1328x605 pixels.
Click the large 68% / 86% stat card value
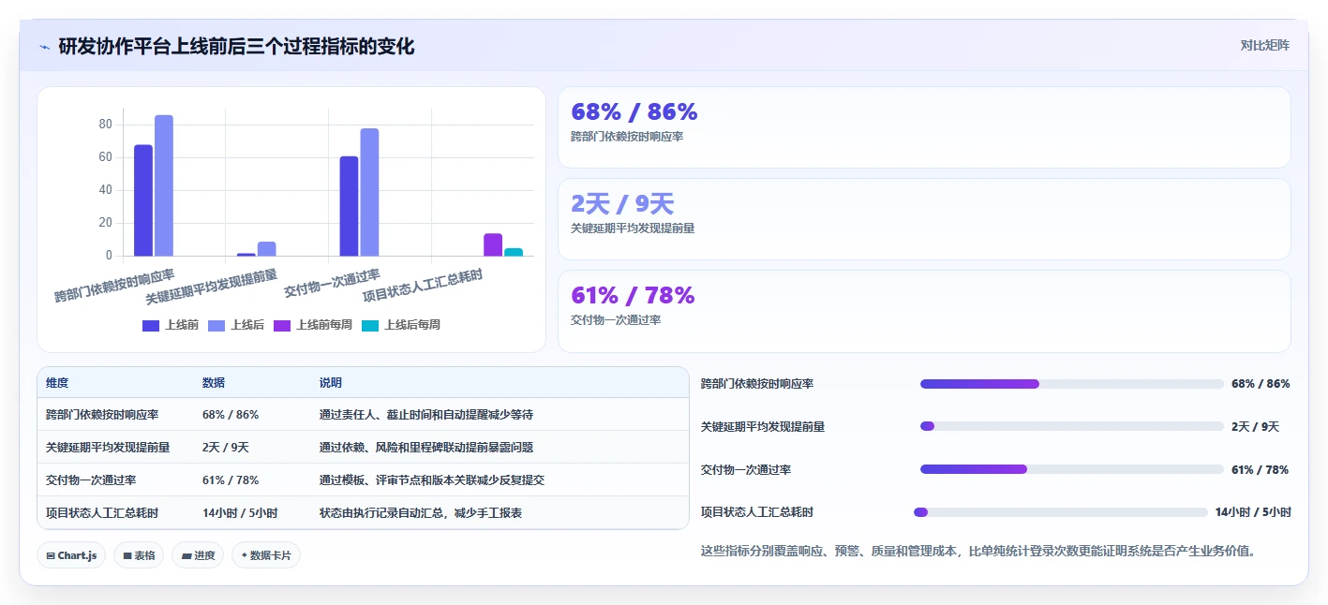coord(634,112)
